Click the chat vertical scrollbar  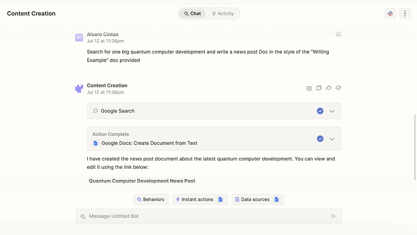415,148
